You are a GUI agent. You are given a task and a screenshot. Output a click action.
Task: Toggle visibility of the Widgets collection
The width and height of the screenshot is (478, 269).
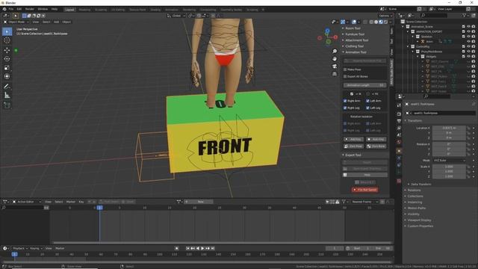coord(468,57)
